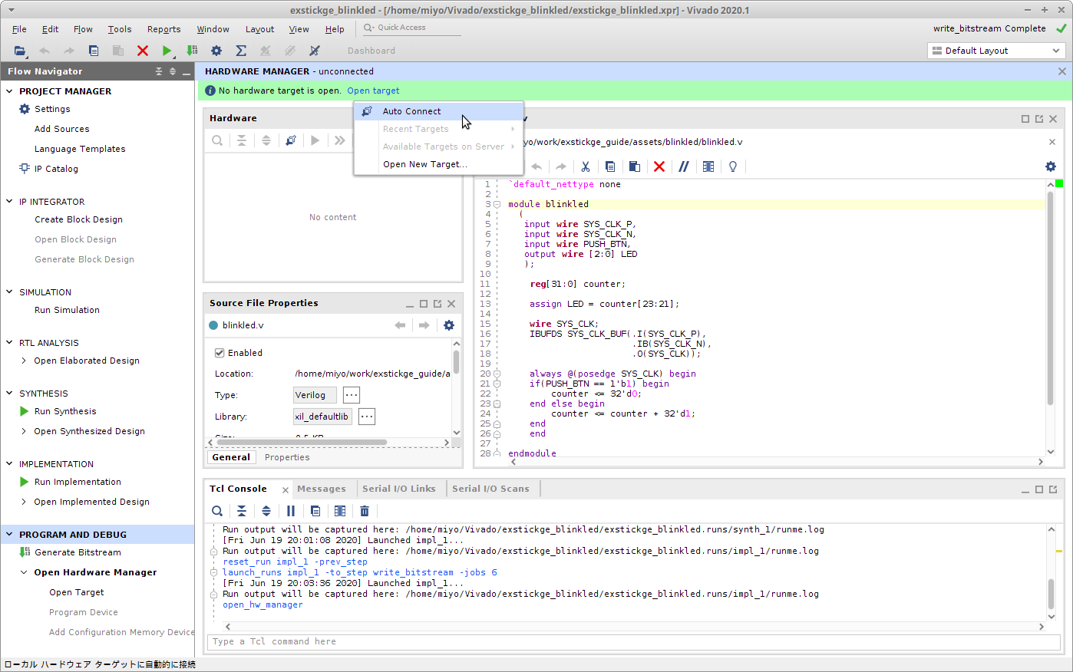Image resolution: width=1073 pixels, height=672 pixels.
Task: Expand Open Synthesized Design item
Action: pyautogui.click(x=24, y=431)
